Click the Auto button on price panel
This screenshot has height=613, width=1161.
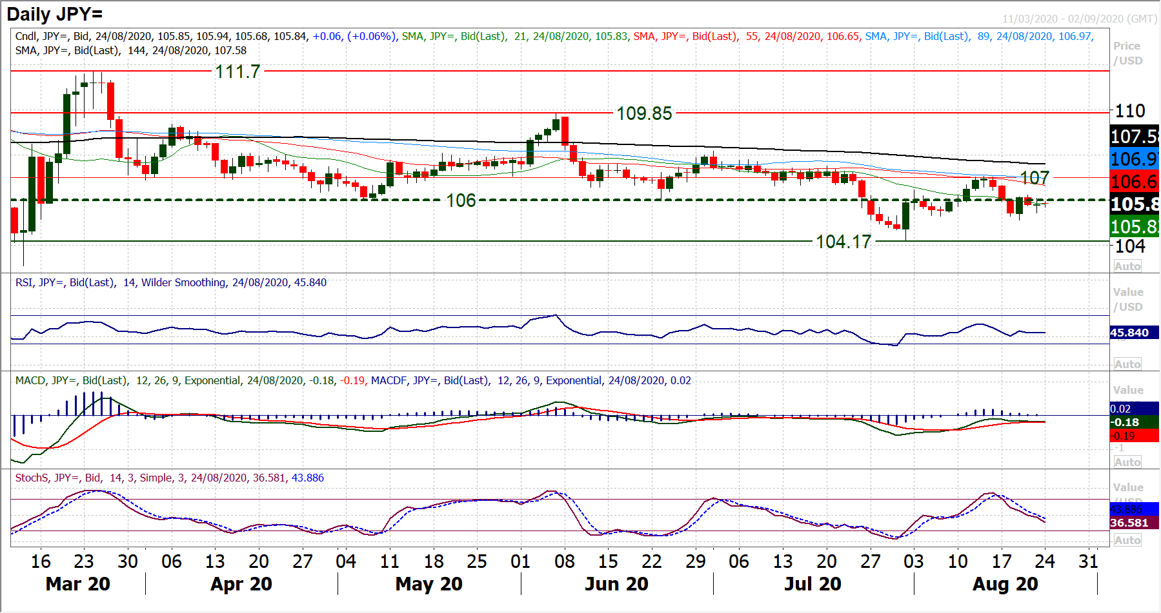pyautogui.click(x=1127, y=266)
